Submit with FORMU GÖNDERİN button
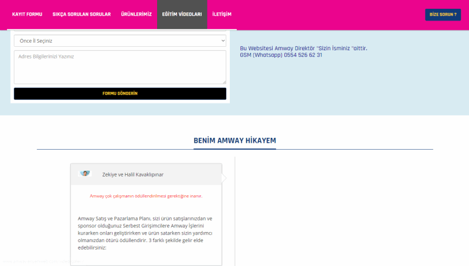The image size is (469, 266). pyautogui.click(x=120, y=94)
